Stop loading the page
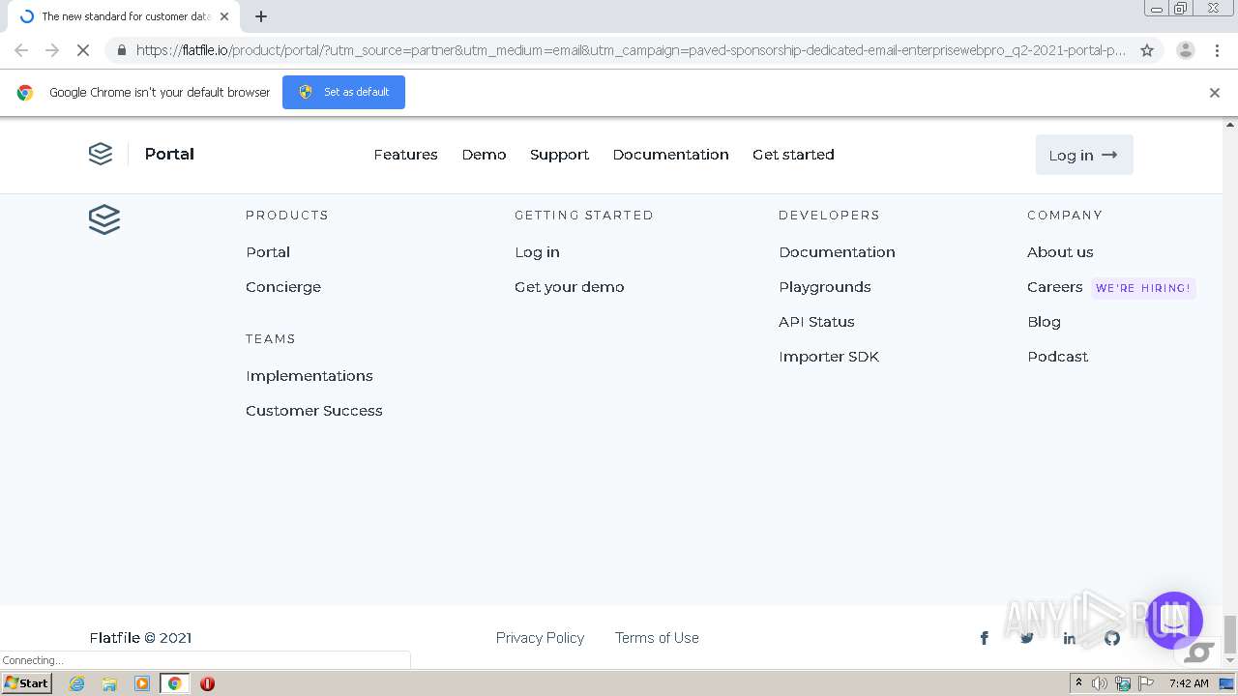The height and width of the screenshot is (696, 1238). pyautogui.click(x=83, y=50)
